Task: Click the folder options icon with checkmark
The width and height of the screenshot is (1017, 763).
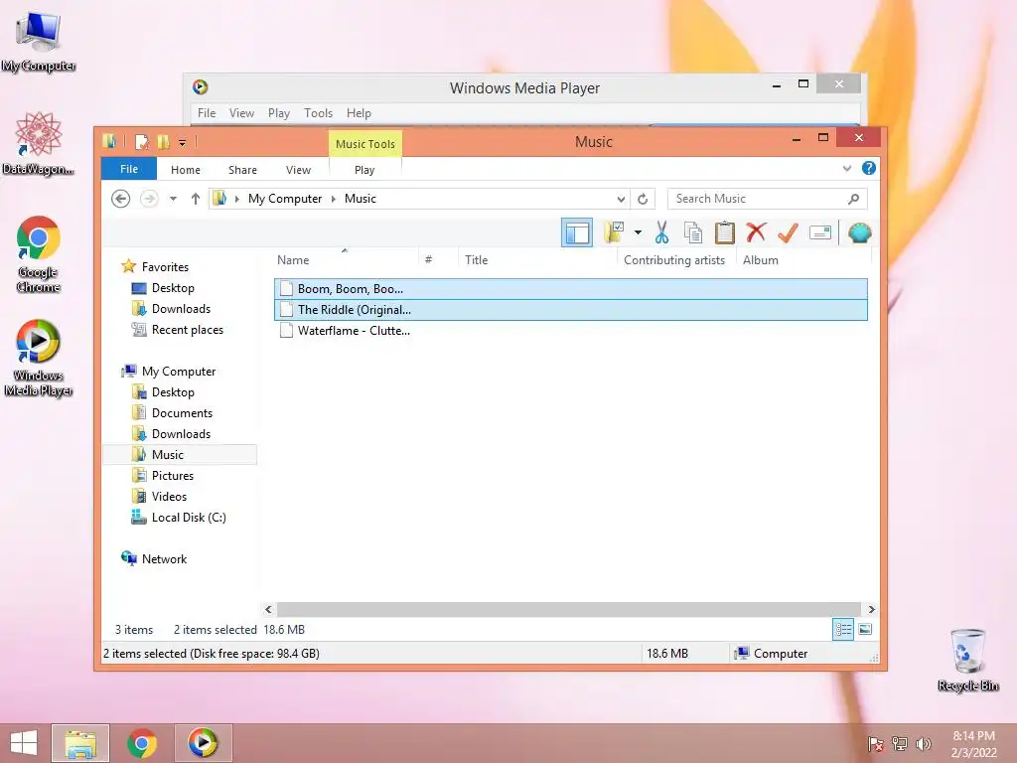Action: 614,232
